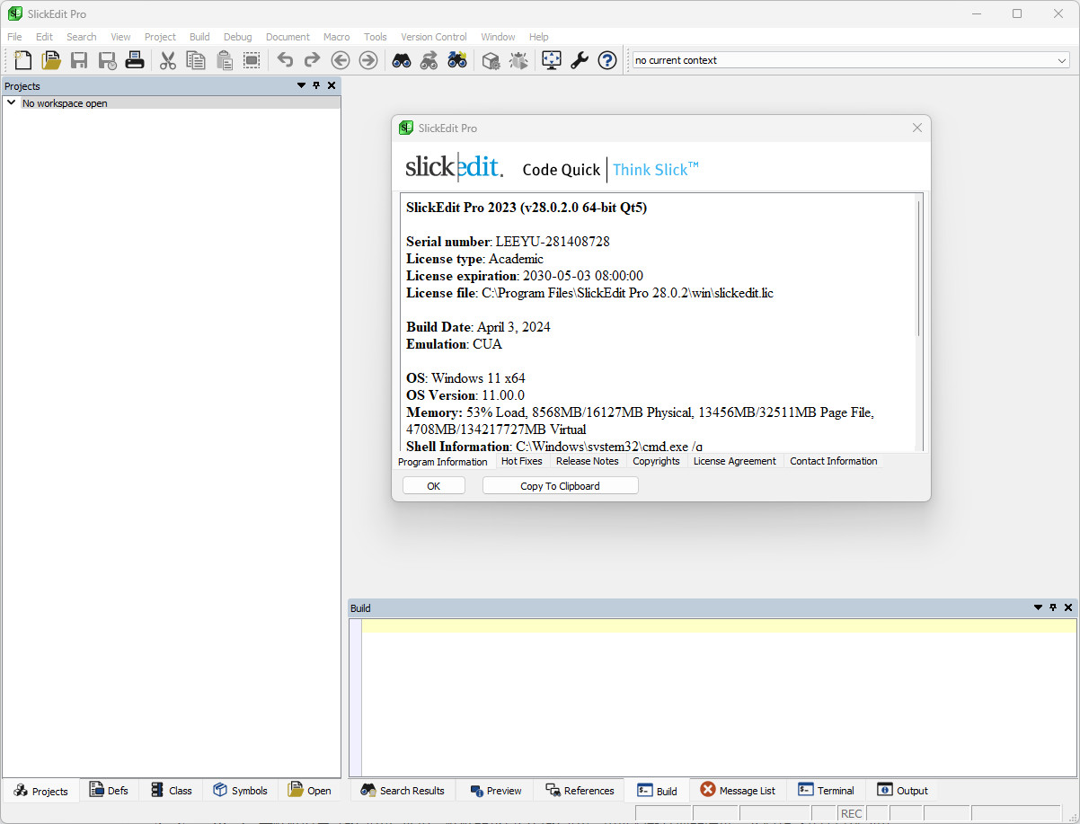This screenshot has height=824, width=1080.
Task: Click the Paste clipboard icon
Action: click(224, 60)
